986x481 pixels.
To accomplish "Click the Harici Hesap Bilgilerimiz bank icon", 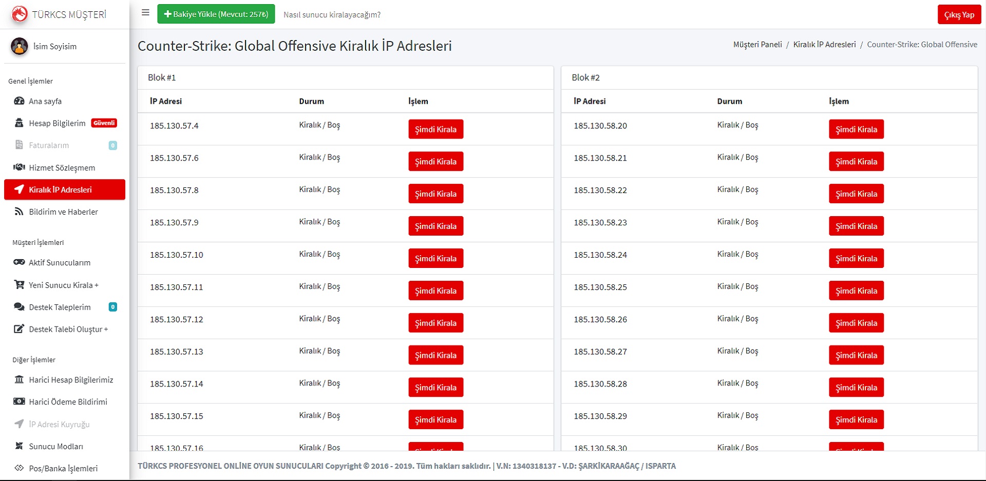I will tap(19, 379).
